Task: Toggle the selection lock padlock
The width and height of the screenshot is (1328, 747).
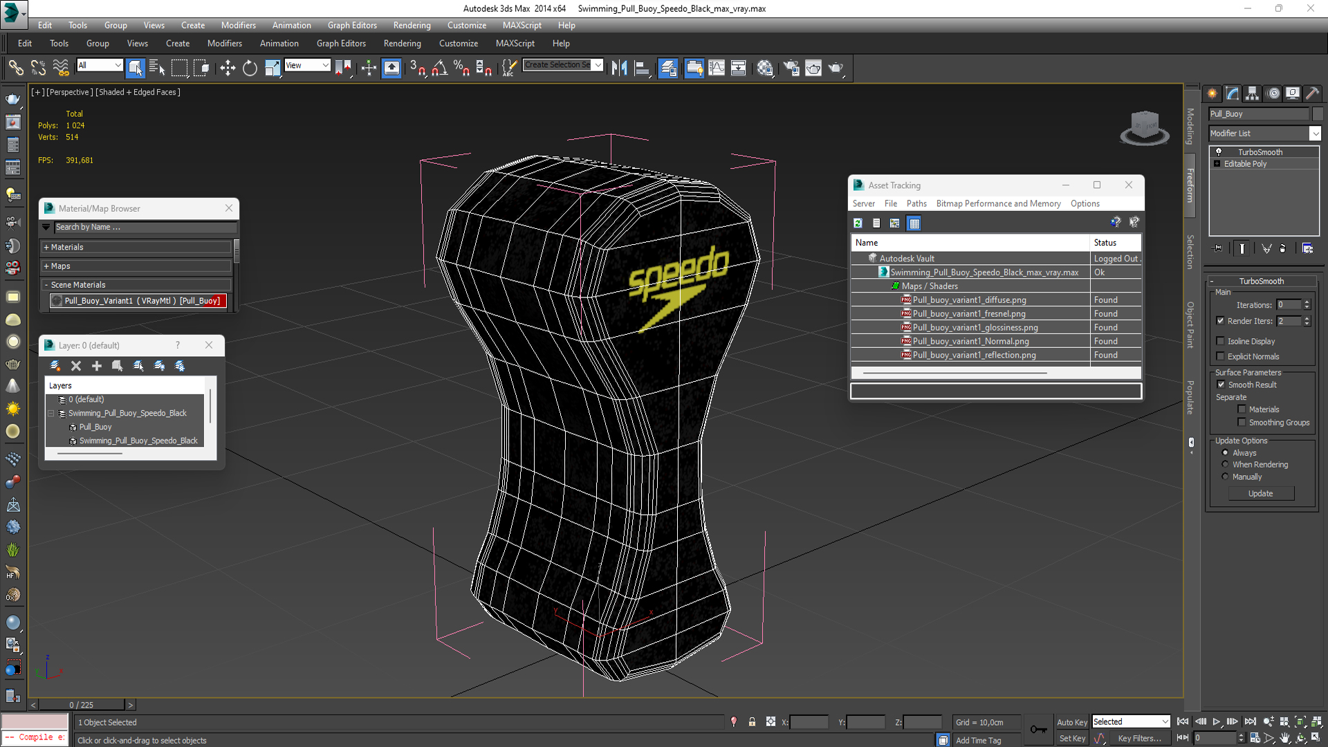Action: click(752, 722)
